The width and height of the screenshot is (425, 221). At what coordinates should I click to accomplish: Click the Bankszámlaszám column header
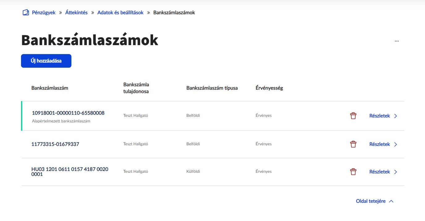point(50,88)
